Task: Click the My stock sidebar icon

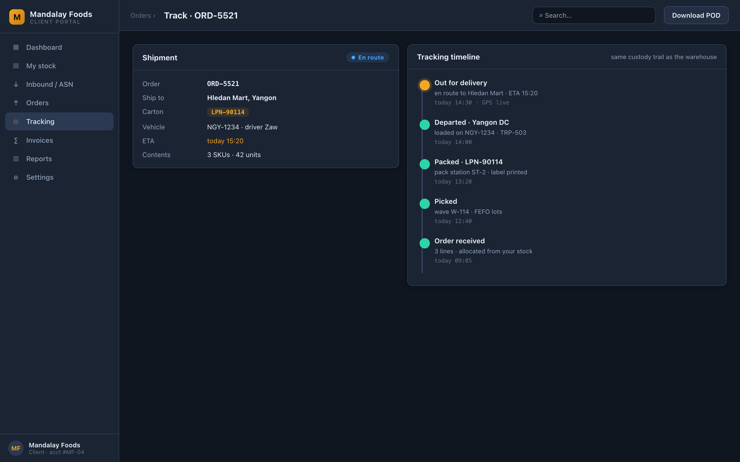Action: (x=16, y=66)
